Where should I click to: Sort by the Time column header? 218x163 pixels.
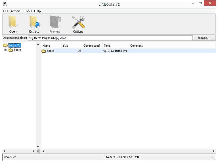[116, 46]
